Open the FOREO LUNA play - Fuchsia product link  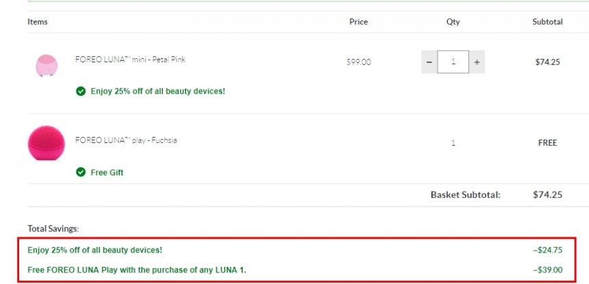coord(126,140)
